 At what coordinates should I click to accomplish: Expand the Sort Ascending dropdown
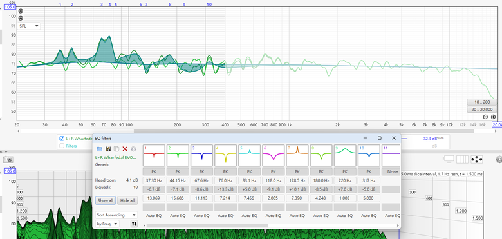point(116,215)
